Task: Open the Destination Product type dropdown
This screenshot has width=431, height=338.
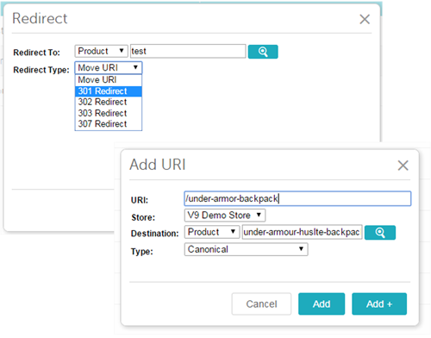Action: (x=212, y=232)
